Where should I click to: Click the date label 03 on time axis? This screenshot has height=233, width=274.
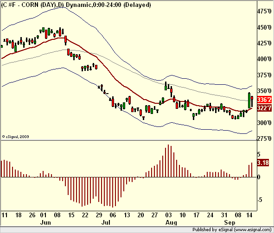[168, 215]
